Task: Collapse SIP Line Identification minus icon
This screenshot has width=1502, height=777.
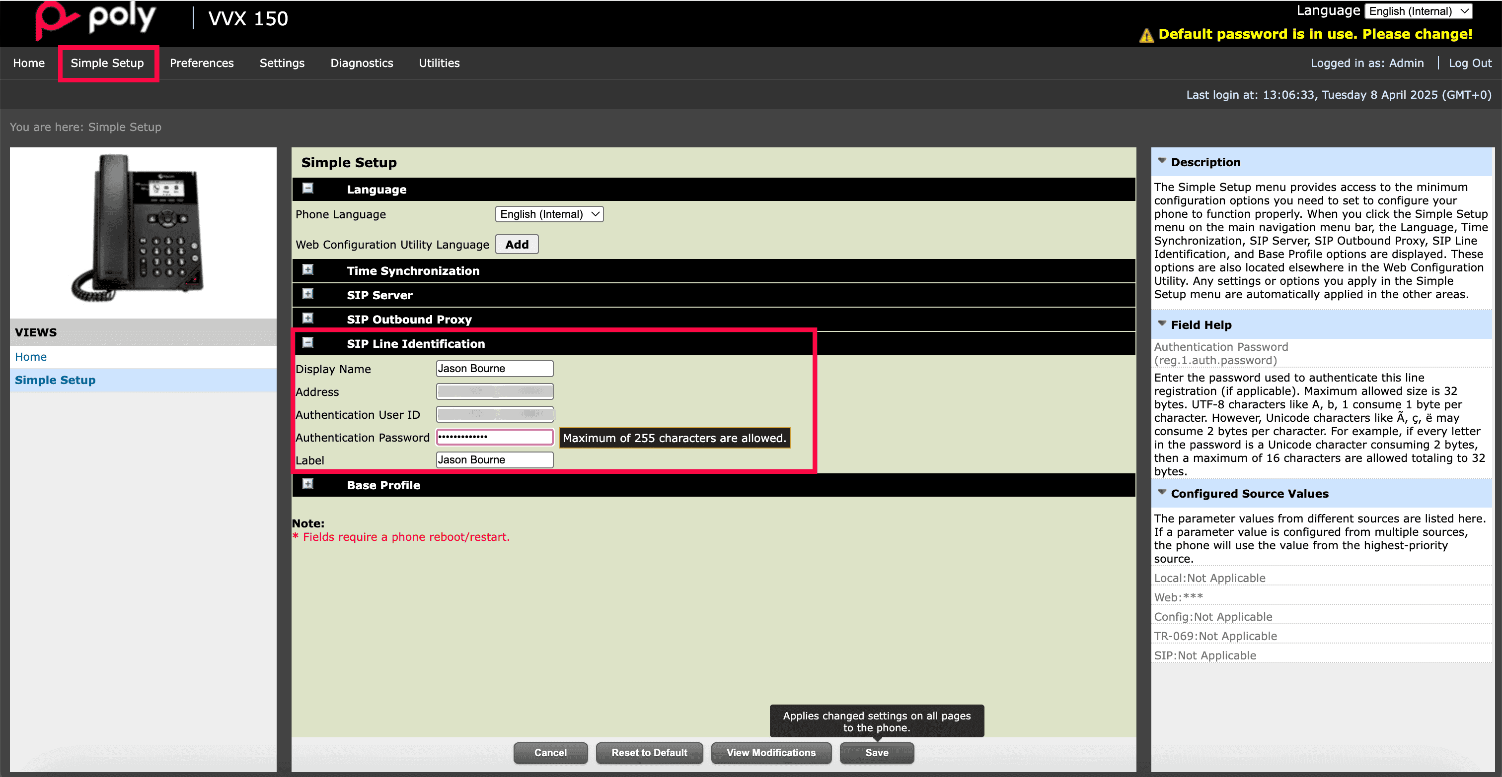Action: (x=308, y=342)
